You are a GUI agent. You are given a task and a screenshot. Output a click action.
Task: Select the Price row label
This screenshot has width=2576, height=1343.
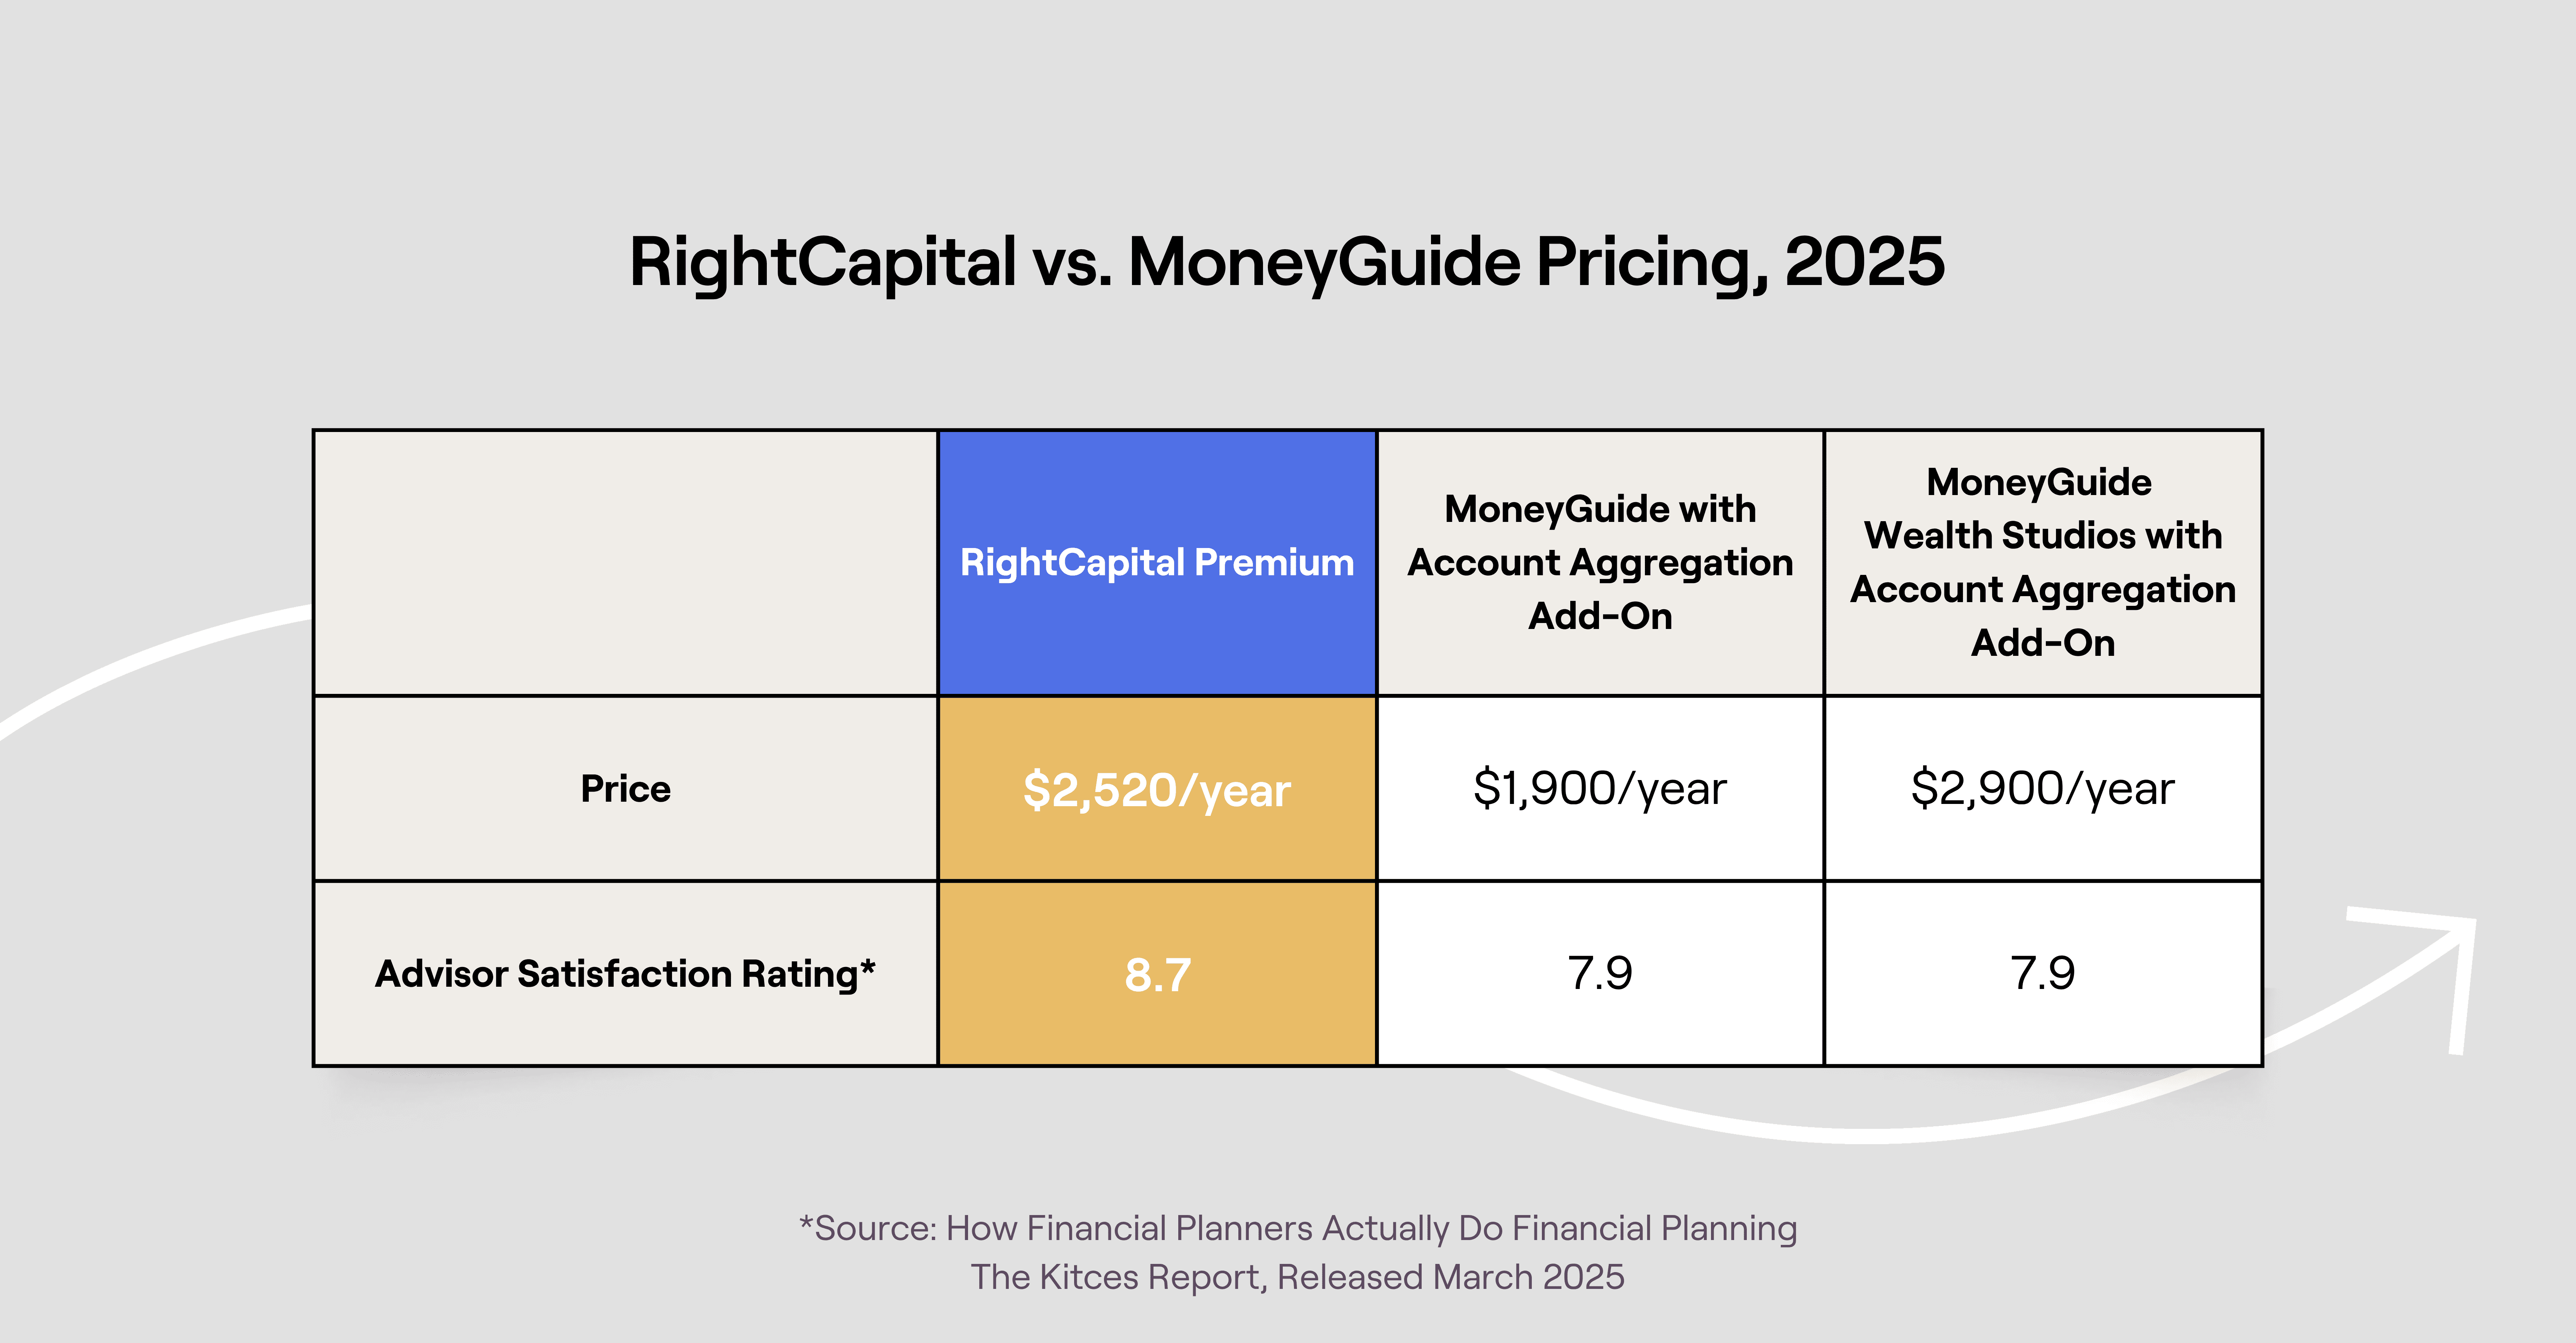pos(626,788)
